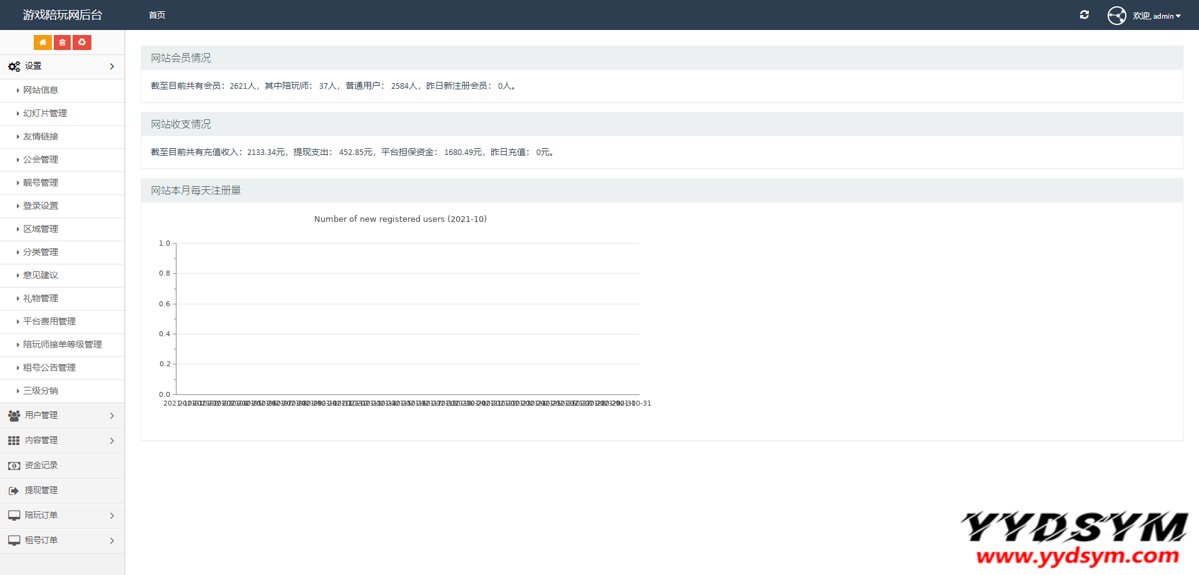Click the refresh icon in top bar
The image size is (1199, 575).
(x=1084, y=15)
